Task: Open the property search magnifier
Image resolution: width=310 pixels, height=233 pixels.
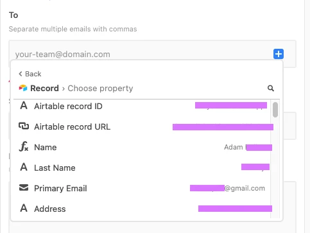Action: click(x=271, y=88)
